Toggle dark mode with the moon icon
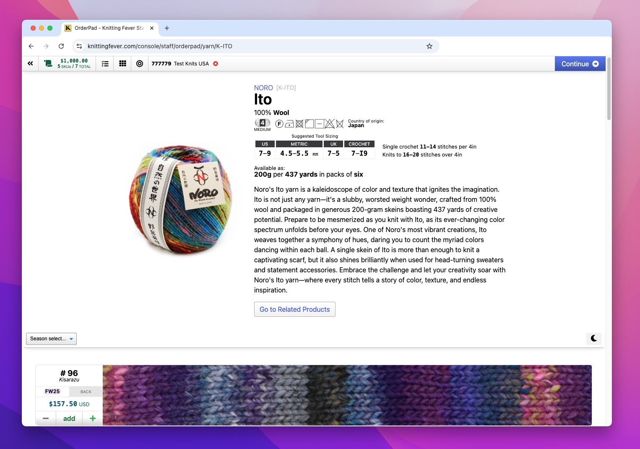The image size is (640, 449). click(593, 338)
